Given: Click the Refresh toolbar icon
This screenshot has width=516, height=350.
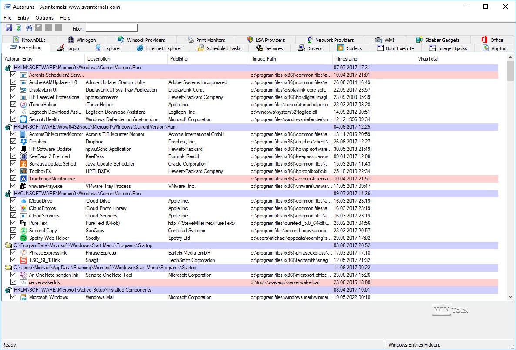Looking at the screenshot, I should (18, 28).
